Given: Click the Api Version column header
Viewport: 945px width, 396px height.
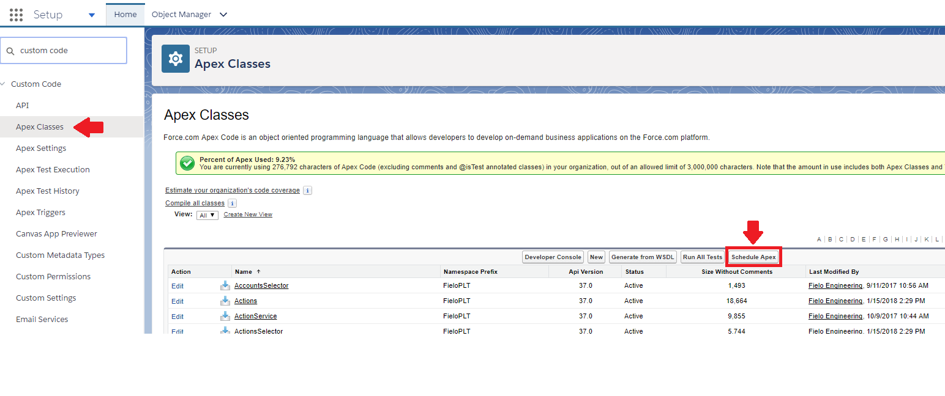Looking at the screenshot, I should coord(586,271).
